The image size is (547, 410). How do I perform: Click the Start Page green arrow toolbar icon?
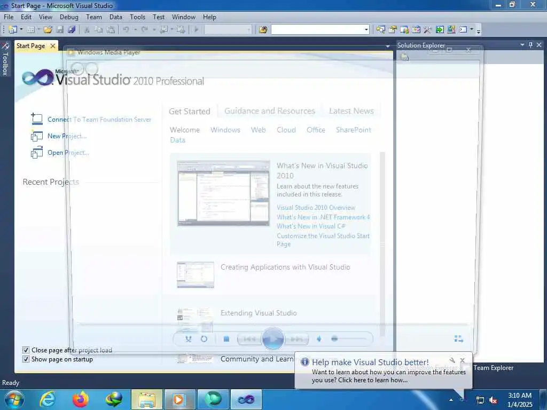coord(440,30)
